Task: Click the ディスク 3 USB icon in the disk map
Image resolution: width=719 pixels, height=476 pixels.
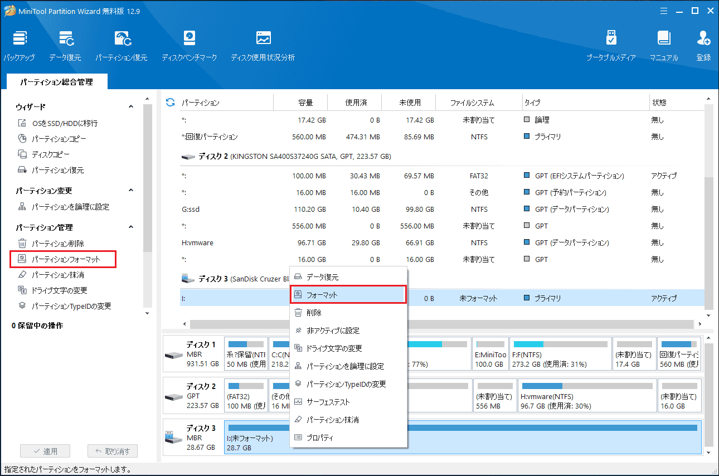Action: [x=174, y=438]
